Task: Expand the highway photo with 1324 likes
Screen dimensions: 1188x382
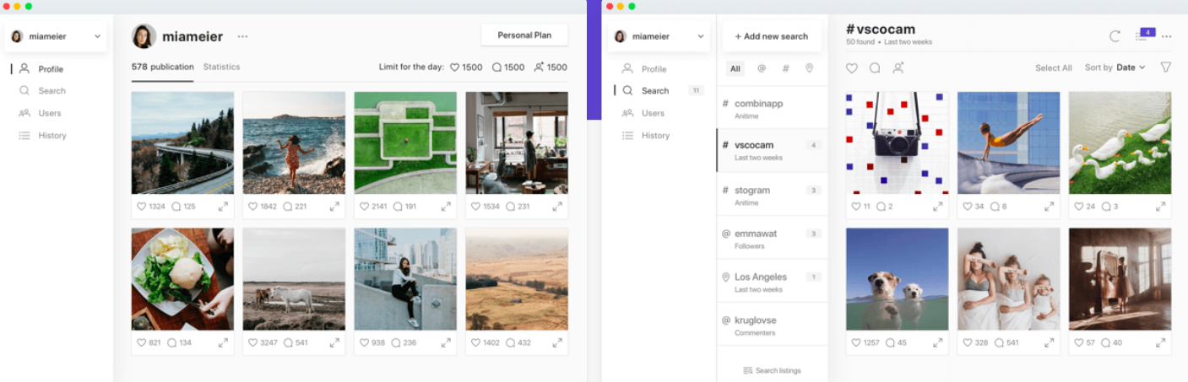Action: (223, 207)
